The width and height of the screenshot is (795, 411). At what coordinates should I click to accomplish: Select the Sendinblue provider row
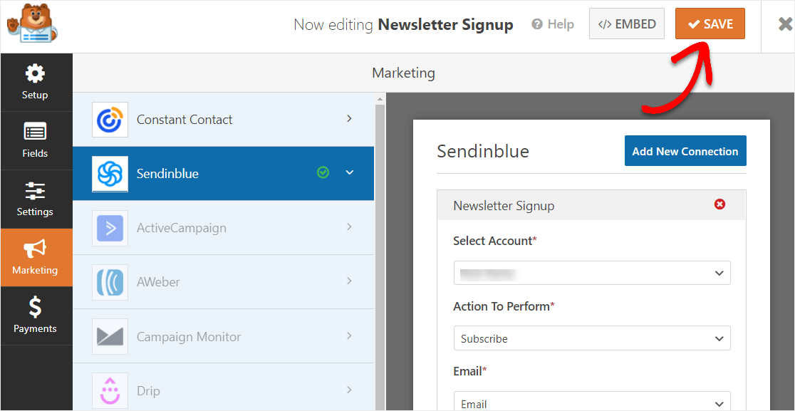pyautogui.click(x=224, y=174)
